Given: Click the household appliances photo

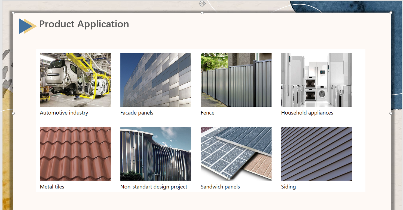Looking at the screenshot, I should (x=316, y=80).
